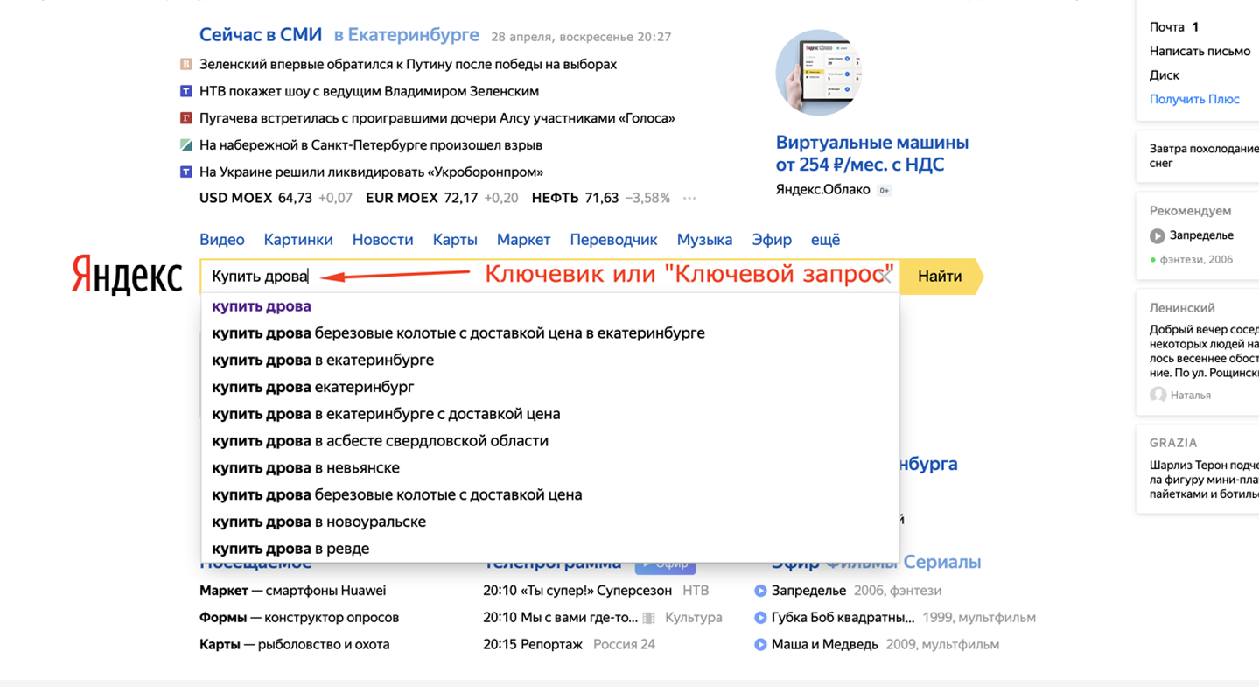Screen dimensions: 1259x687
Task: Click the channel icon before Культура
Action: coord(648,618)
